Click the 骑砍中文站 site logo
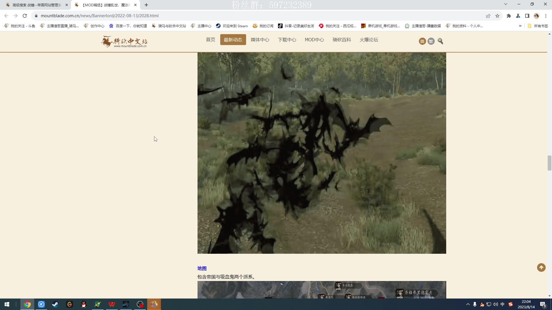 124,42
